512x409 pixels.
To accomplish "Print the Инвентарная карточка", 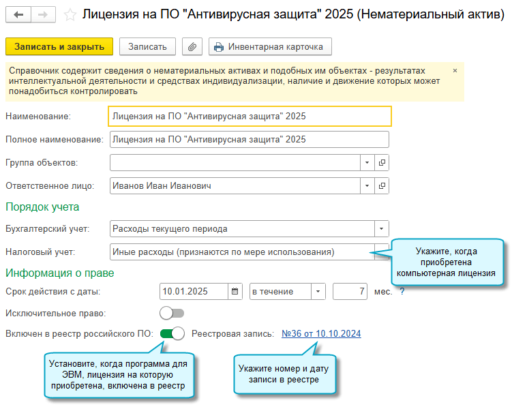I will (x=270, y=46).
